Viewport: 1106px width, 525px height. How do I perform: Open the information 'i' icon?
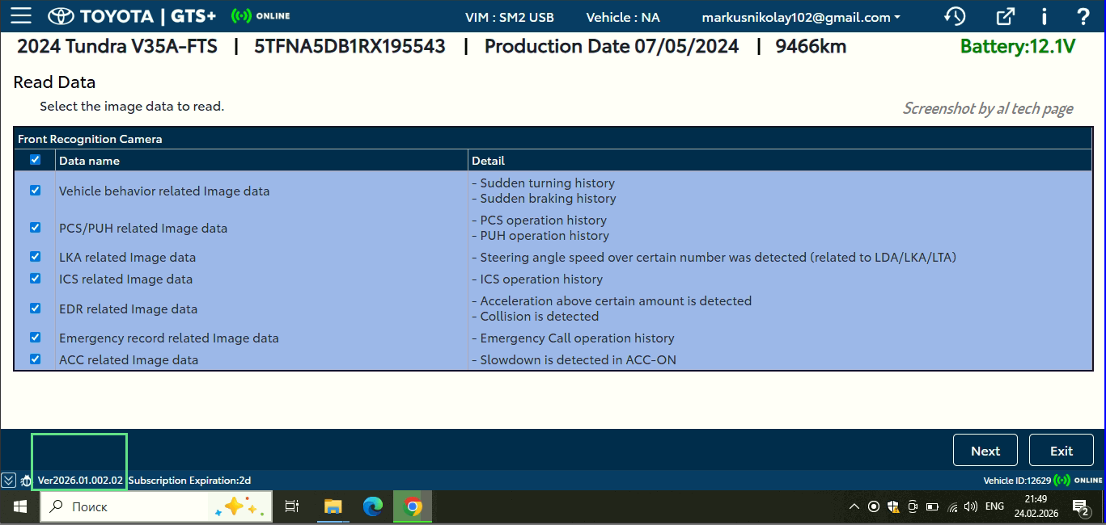pos(1045,16)
